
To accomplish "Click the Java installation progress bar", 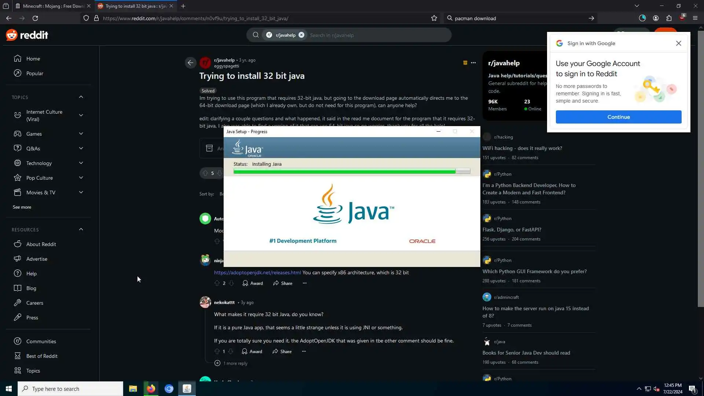I will (x=351, y=171).
